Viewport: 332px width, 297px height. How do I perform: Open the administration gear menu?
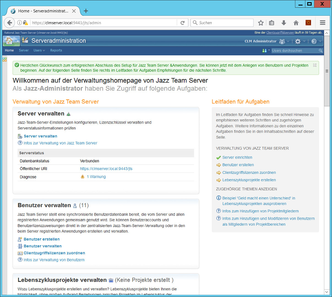point(298,41)
